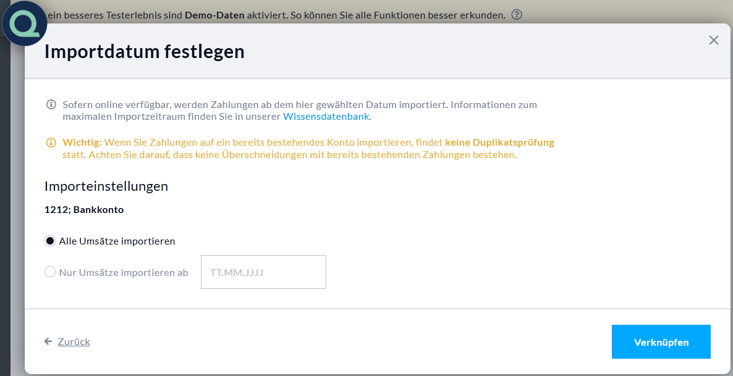733x376 pixels.
Task: Click the orange 'Wichtig:' label
Action: click(x=82, y=142)
